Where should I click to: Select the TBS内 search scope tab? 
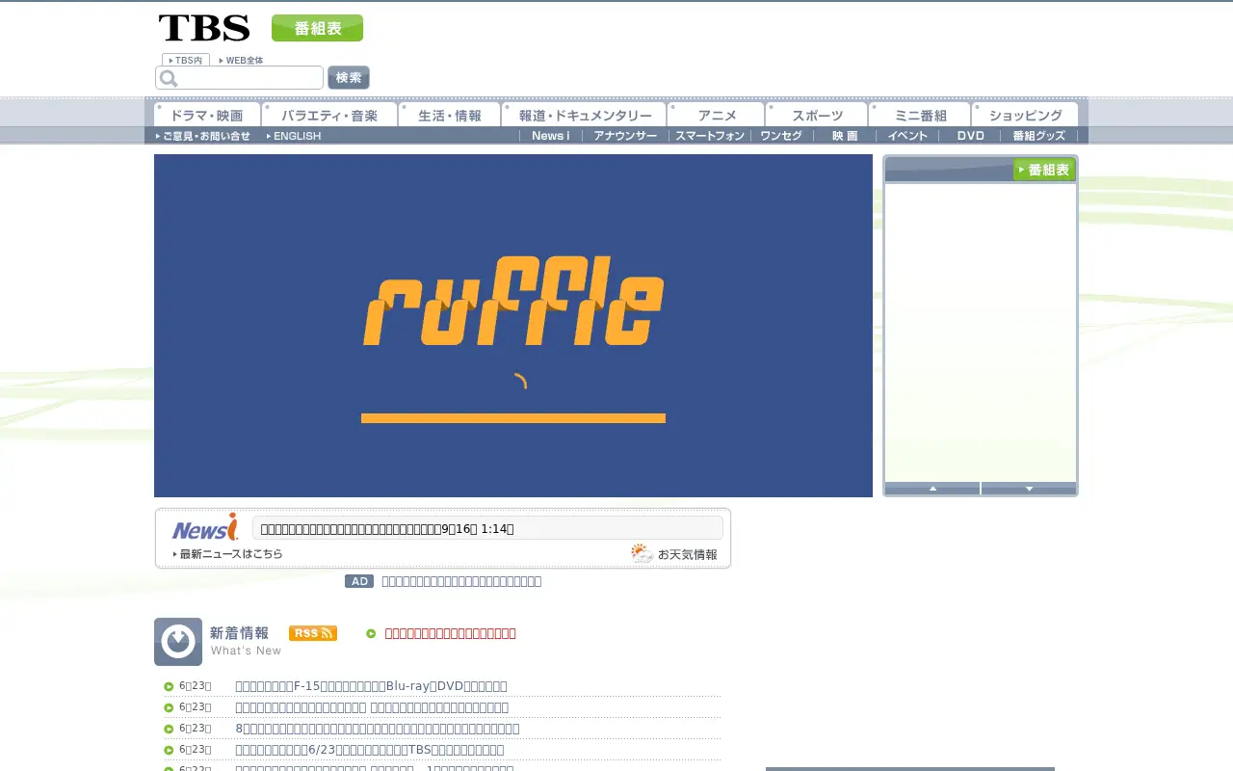[186, 60]
